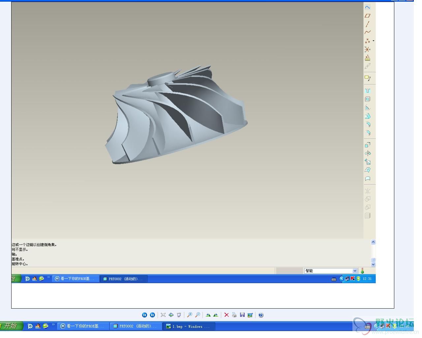Select the Analysis feature tool
Viewport: 422px width, 338px height.
[x=368, y=58]
